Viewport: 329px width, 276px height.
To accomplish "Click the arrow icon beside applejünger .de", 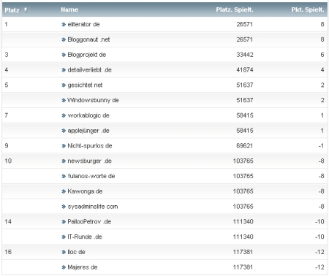I will (64, 131).
